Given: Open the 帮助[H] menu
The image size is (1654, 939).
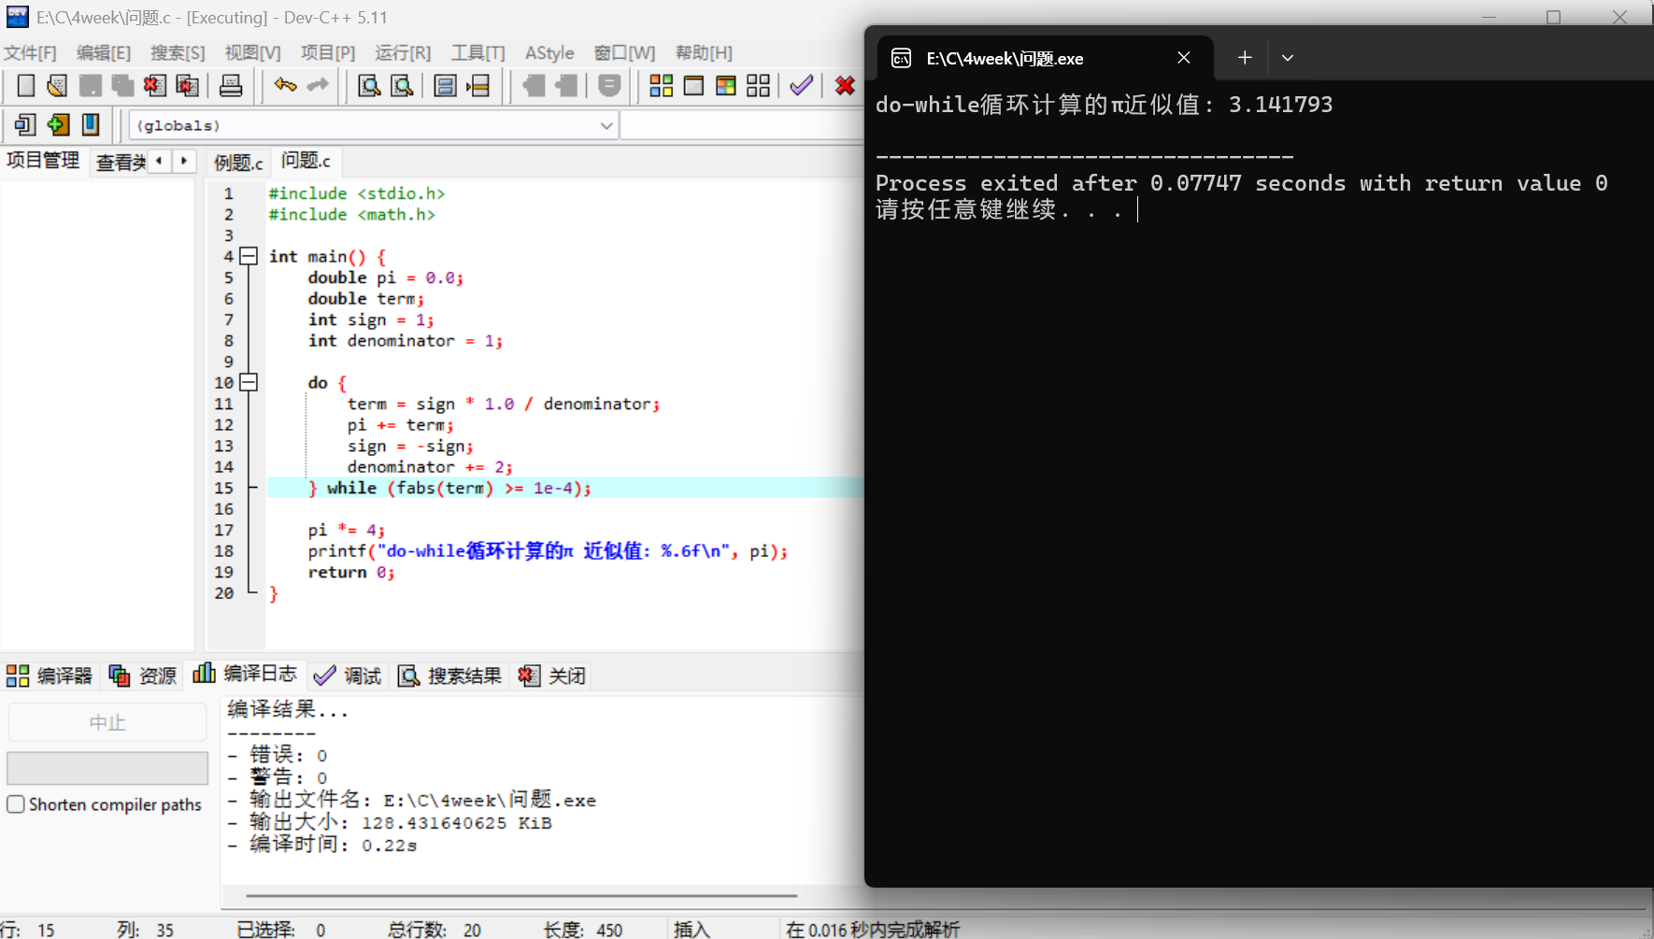Looking at the screenshot, I should pyautogui.click(x=704, y=53).
